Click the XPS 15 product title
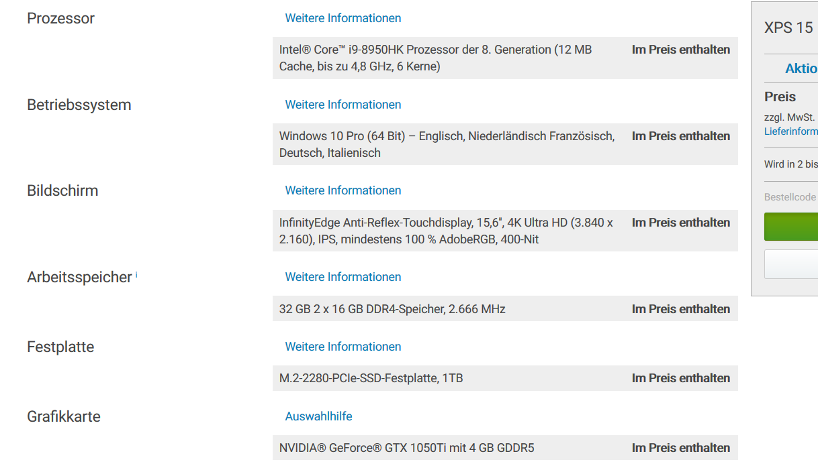This screenshot has height=468, width=818. point(788,27)
